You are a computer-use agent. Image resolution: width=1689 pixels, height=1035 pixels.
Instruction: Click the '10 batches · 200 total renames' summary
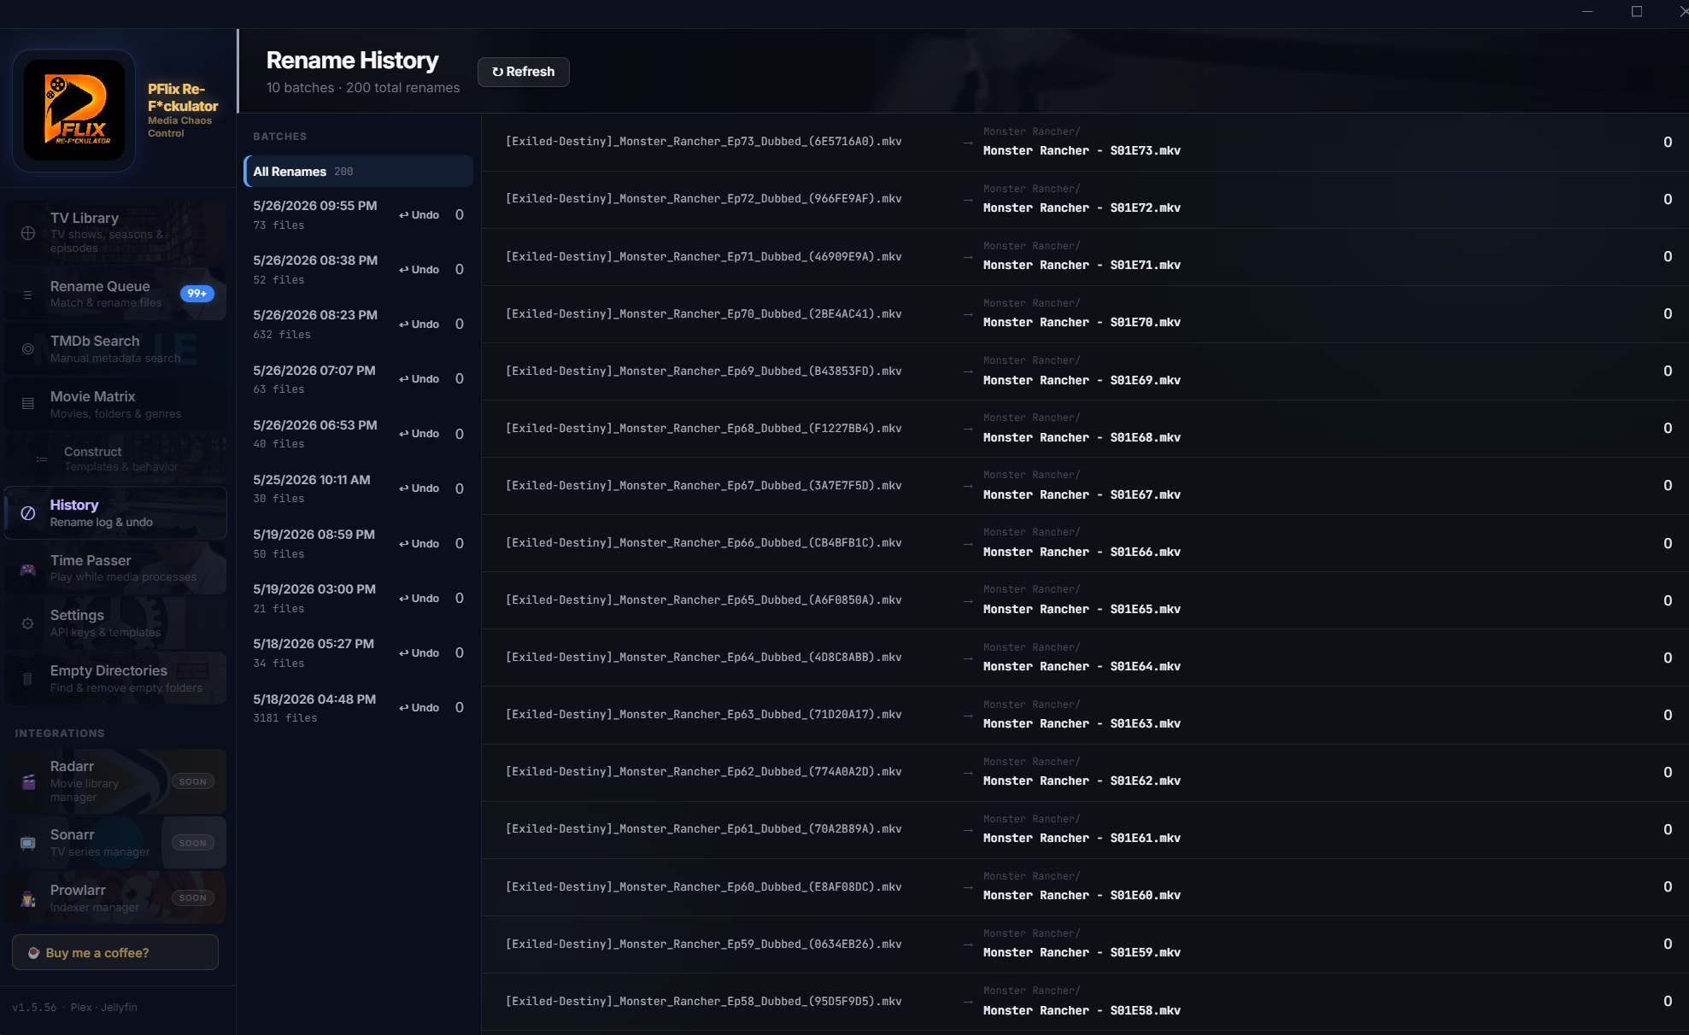(x=363, y=88)
